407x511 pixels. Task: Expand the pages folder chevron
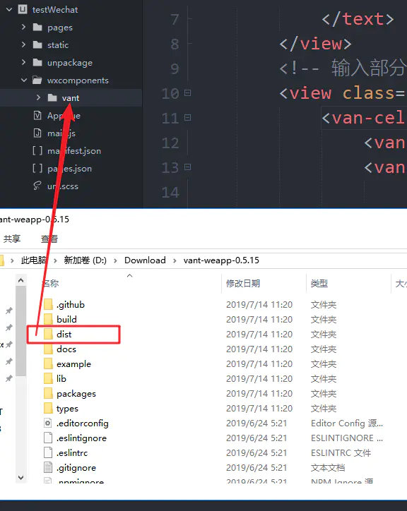(23, 27)
